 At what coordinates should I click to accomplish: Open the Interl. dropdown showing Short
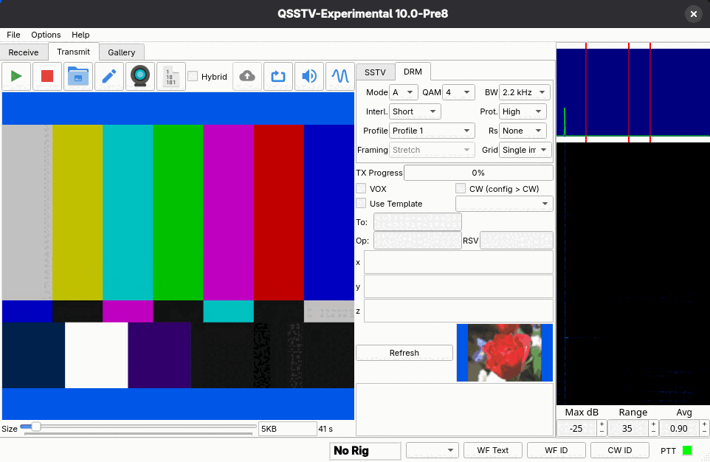pyautogui.click(x=415, y=111)
